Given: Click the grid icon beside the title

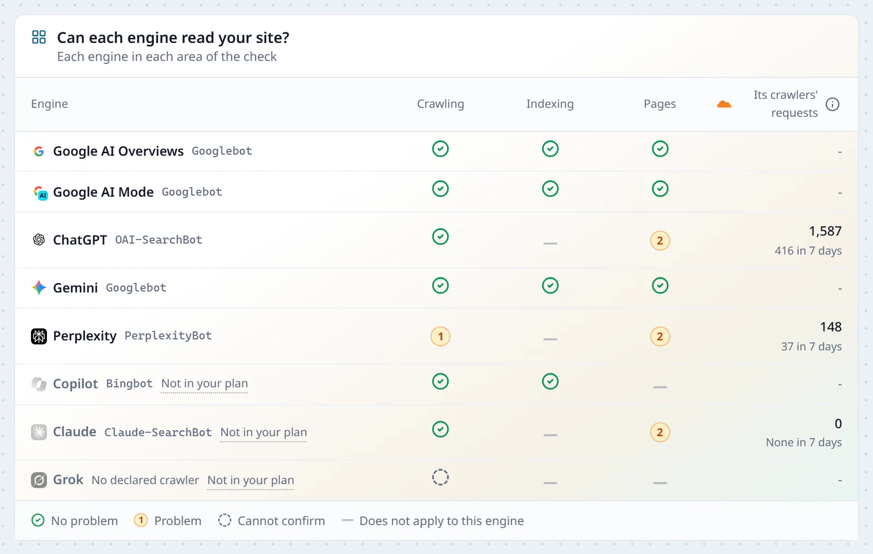Looking at the screenshot, I should tap(39, 37).
